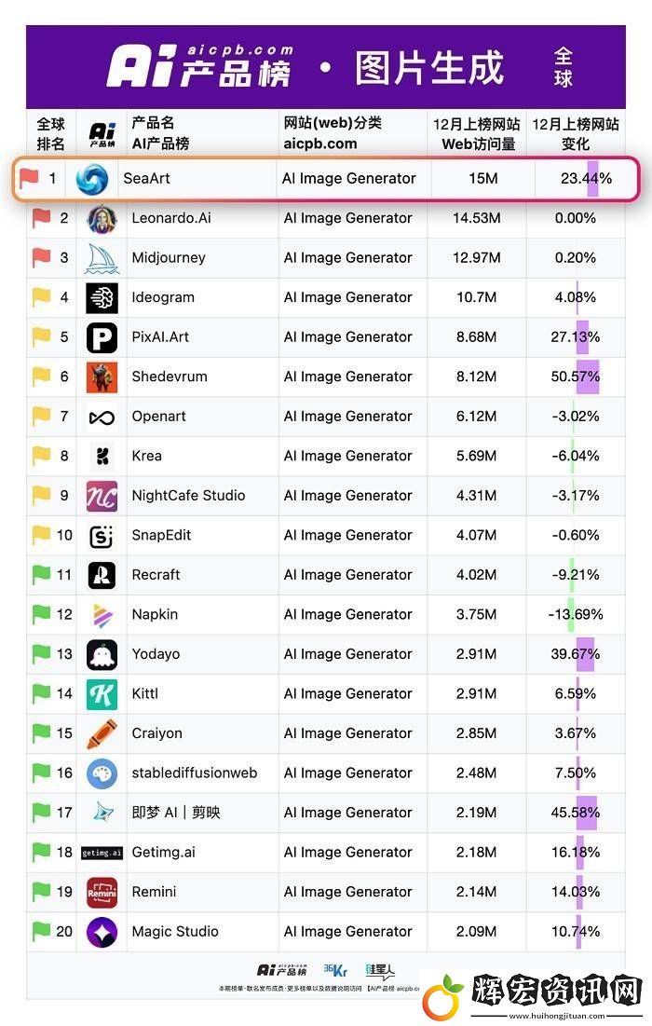Image resolution: width=652 pixels, height=1026 pixels.
Task: Click the Shedevrum orange icon
Action: (x=102, y=376)
